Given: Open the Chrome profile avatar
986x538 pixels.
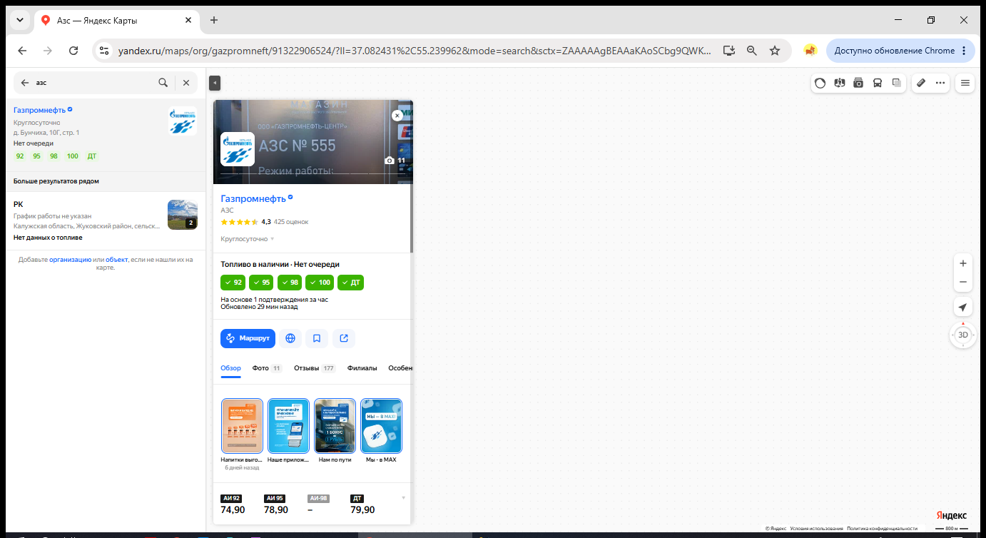Looking at the screenshot, I should point(810,51).
